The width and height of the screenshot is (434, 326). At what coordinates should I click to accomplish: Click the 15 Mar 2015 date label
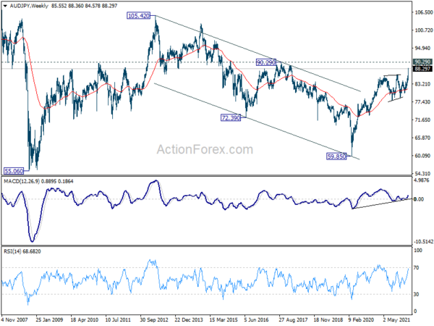tap(224, 319)
